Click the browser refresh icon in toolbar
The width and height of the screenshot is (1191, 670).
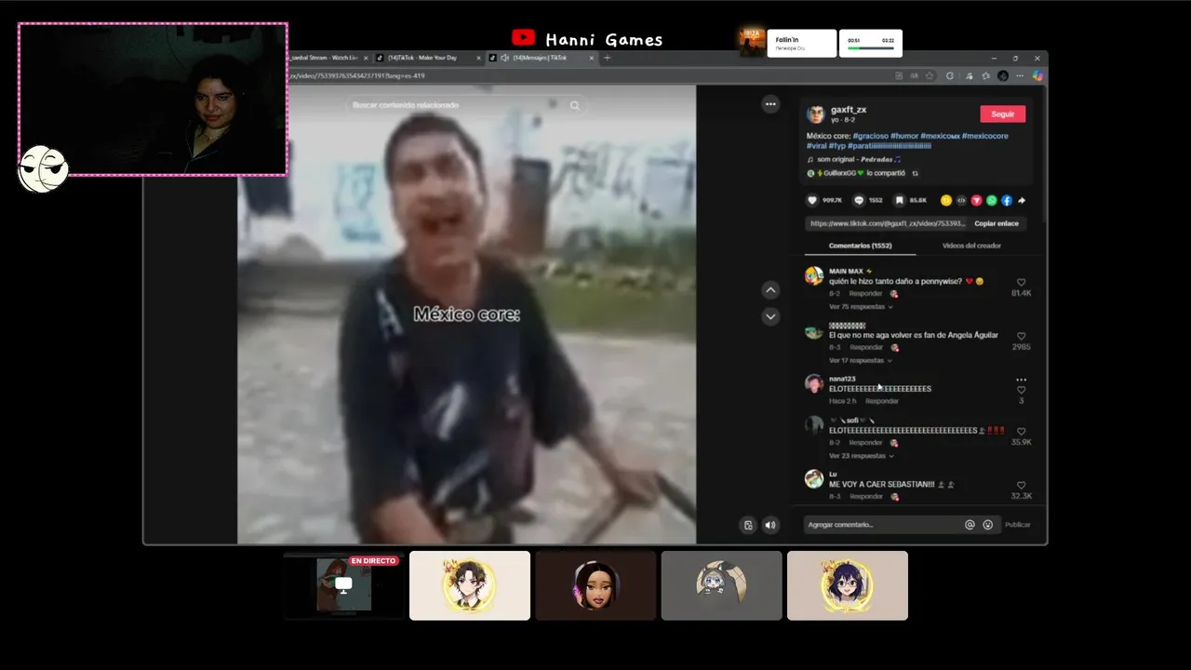[x=950, y=75]
